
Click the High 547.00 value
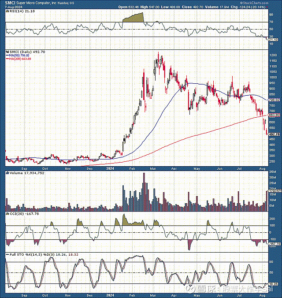click(150, 7)
